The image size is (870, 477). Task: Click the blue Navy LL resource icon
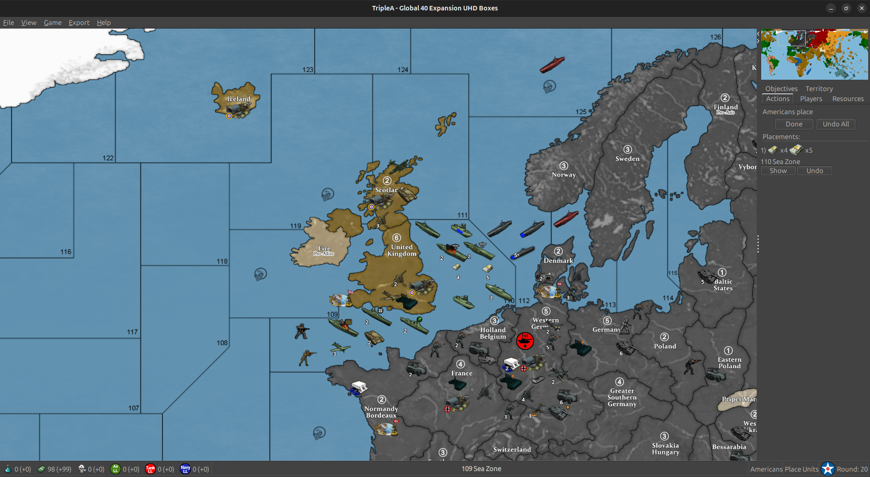coord(185,469)
